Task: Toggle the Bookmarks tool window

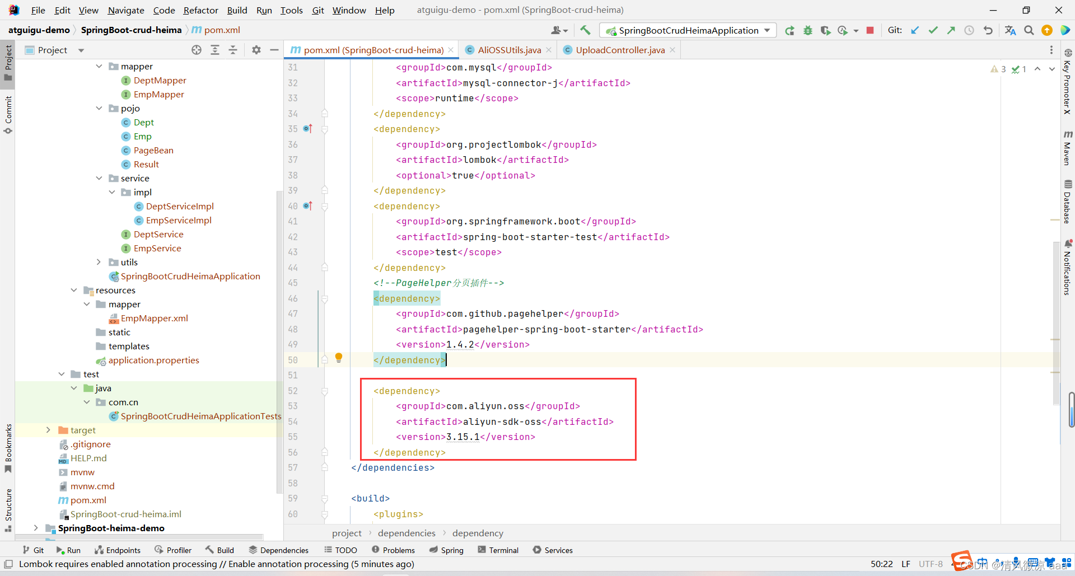Action: click(x=8, y=448)
